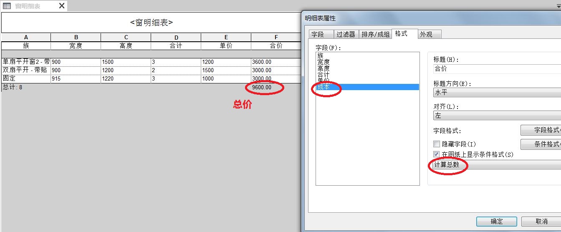The height and width of the screenshot is (232, 561).
Task: Close the 窗明细表 view tab
Action: click(x=62, y=6)
